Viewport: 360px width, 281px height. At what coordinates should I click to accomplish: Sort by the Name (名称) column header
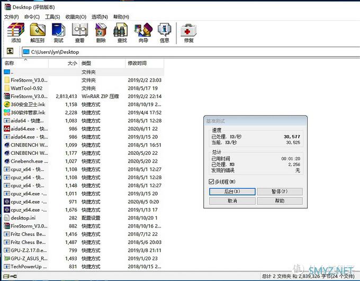coord(25,63)
